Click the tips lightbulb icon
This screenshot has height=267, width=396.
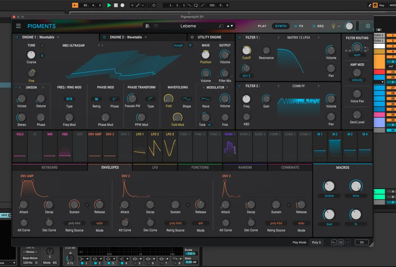(333, 26)
